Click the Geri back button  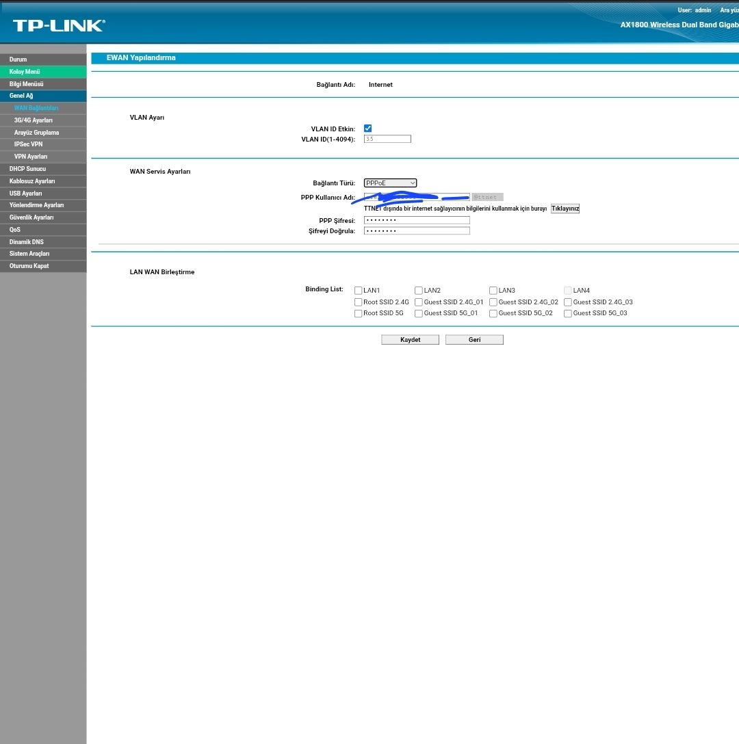(474, 340)
